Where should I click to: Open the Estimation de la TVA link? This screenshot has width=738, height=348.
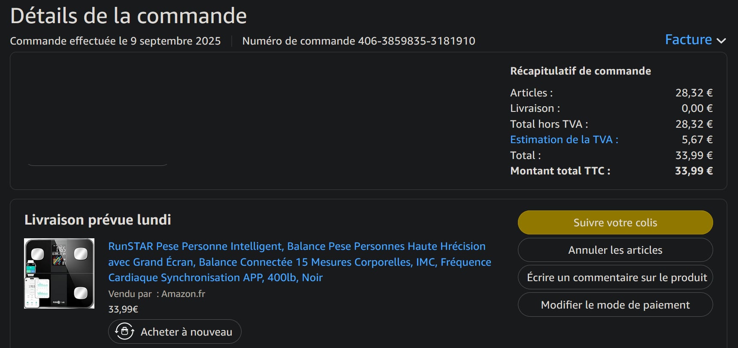tap(564, 140)
